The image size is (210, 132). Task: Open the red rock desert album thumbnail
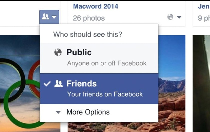click(x=172, y=83)
